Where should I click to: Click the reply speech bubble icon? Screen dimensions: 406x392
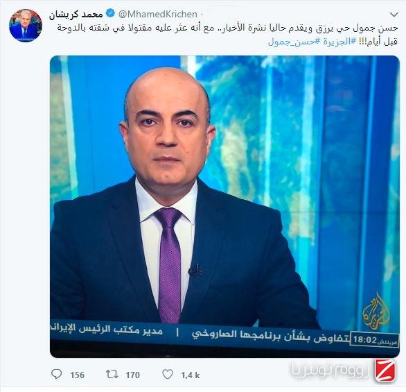click(57, 375)
